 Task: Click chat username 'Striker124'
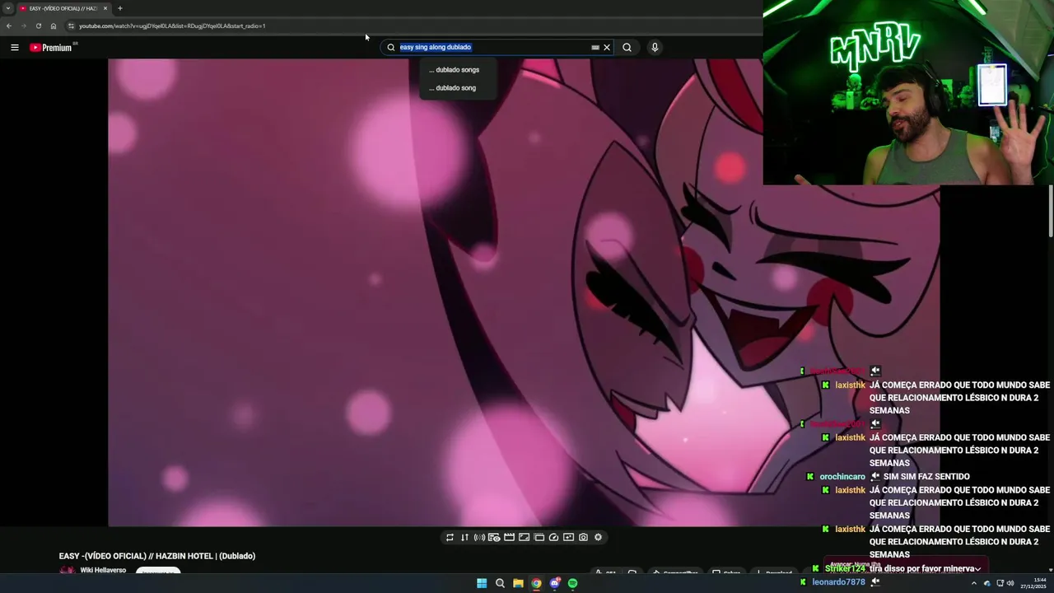(x=845, y=569)
